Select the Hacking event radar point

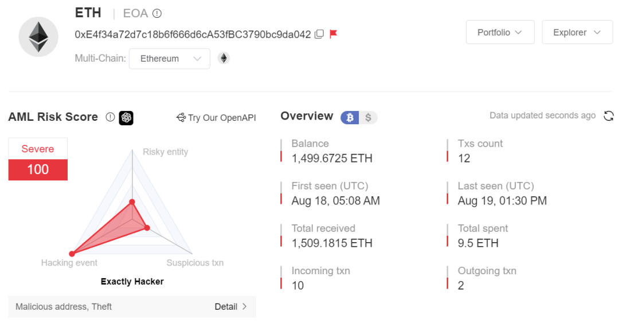coord(72,254)
